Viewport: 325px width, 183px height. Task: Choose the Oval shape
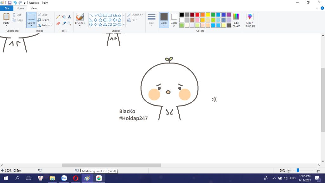pyautogui.click(x=100, y=15)
